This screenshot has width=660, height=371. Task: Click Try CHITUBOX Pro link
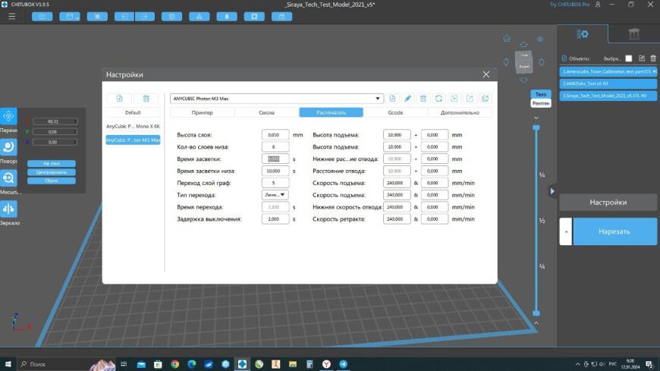click(x=570, y=5)
